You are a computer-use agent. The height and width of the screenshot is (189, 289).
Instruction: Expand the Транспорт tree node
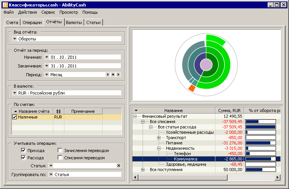tap(159, 138)
